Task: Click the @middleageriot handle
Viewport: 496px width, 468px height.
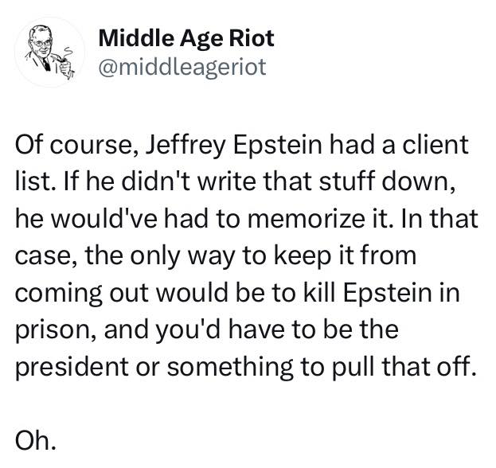Action: (182, 67)
